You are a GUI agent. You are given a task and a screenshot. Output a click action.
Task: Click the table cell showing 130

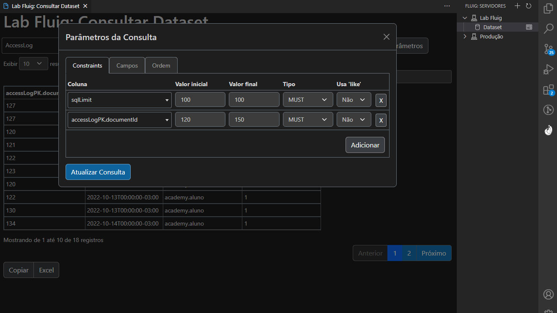coord(44,210)
